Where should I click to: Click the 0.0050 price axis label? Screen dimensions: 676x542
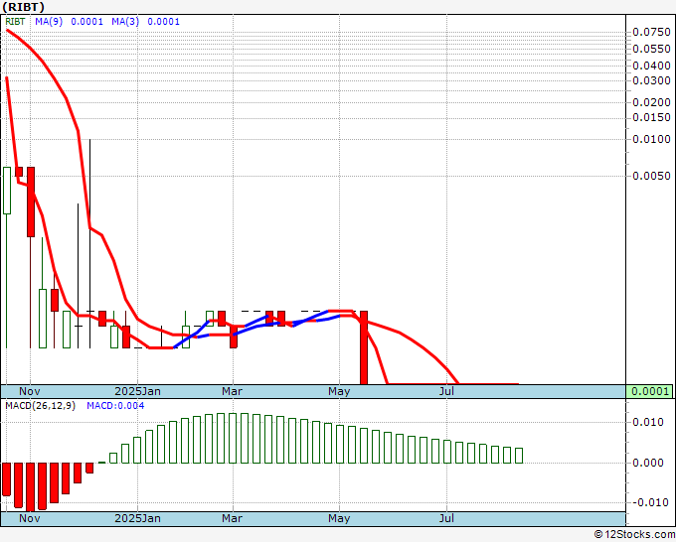pyautogui.click(x=651, y=177)
